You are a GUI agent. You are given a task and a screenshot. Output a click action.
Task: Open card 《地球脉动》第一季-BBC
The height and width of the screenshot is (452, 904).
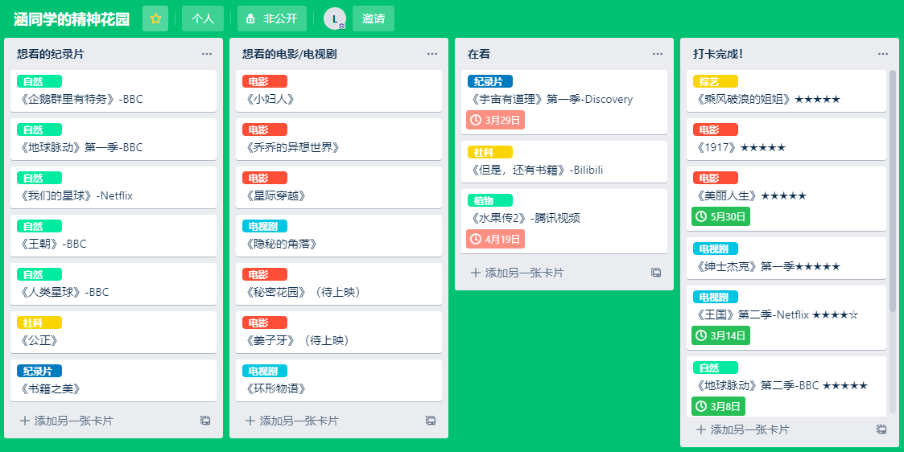[x=114, y=139]
